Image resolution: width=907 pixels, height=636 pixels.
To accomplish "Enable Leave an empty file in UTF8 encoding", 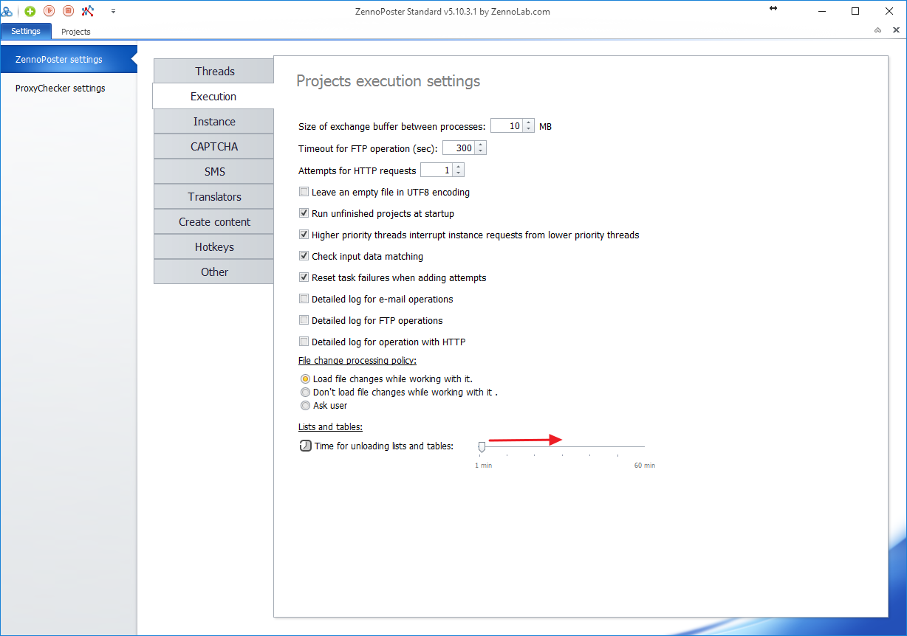I will pos(304,192).
